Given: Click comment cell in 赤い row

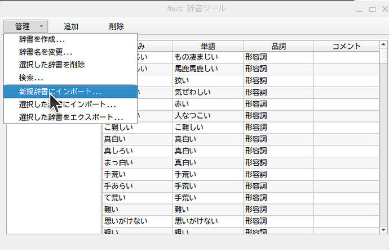Looking at the screenshot, I should coord(346,104).
